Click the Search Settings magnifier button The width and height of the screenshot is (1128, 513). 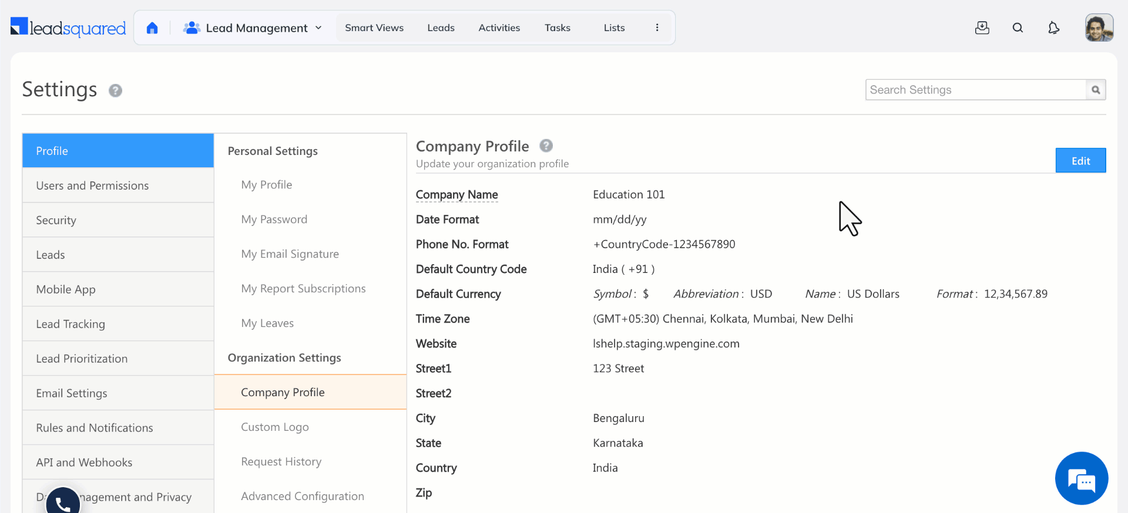1096,90
